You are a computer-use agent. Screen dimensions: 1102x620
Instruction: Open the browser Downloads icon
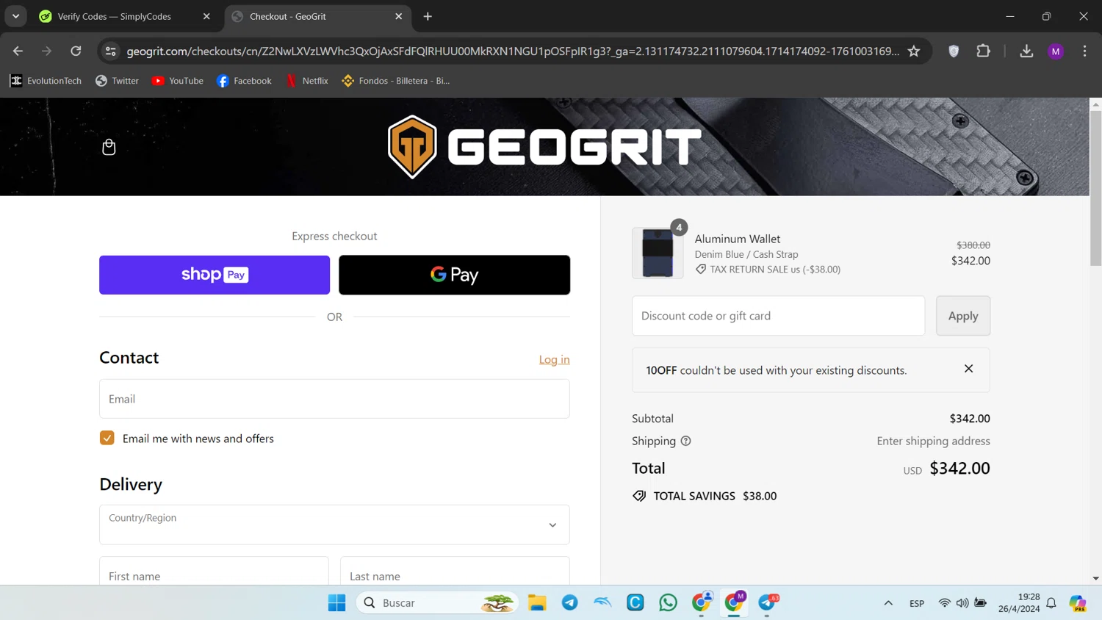tap(1026, 51)
